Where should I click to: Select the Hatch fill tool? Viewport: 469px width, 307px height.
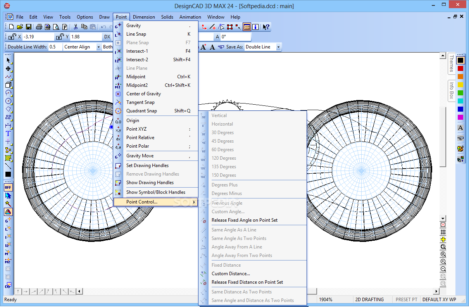click(8, 158)
